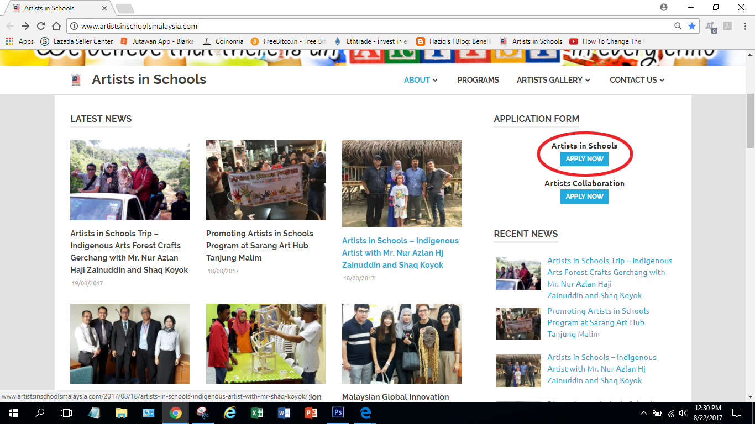Click the bookmark star icon
Screen dimensions: 755x424
(691, 26)
